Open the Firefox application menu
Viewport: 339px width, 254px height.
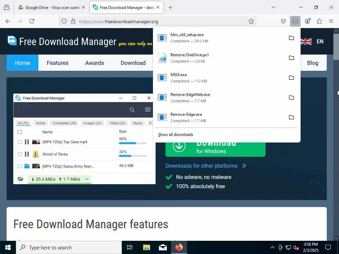(331, 21)
